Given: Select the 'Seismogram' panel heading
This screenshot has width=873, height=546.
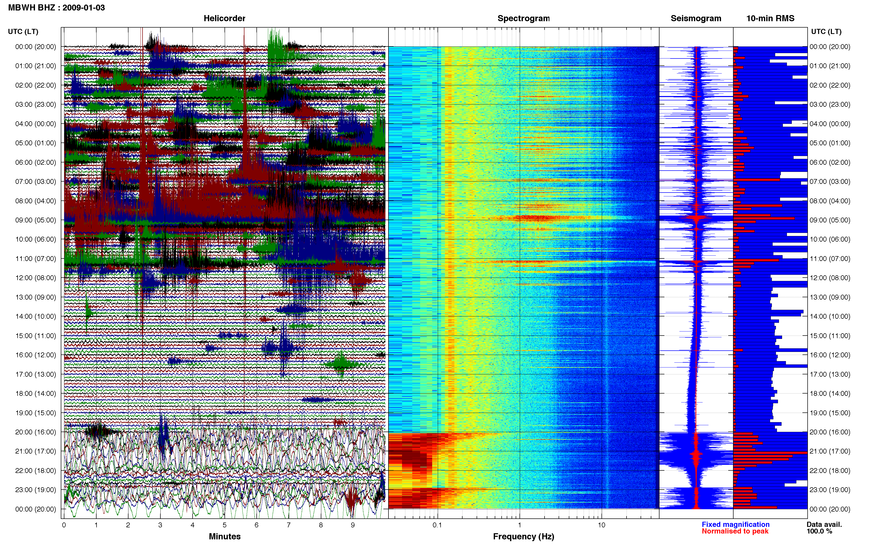Looking at the screenshot, I should point(696,18).
